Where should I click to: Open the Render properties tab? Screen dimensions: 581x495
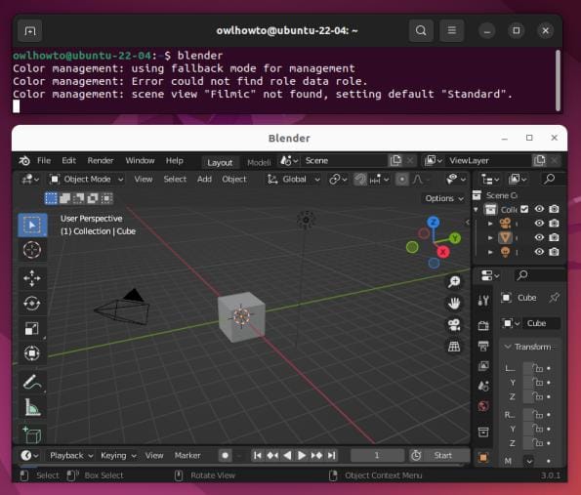(483, 326)
